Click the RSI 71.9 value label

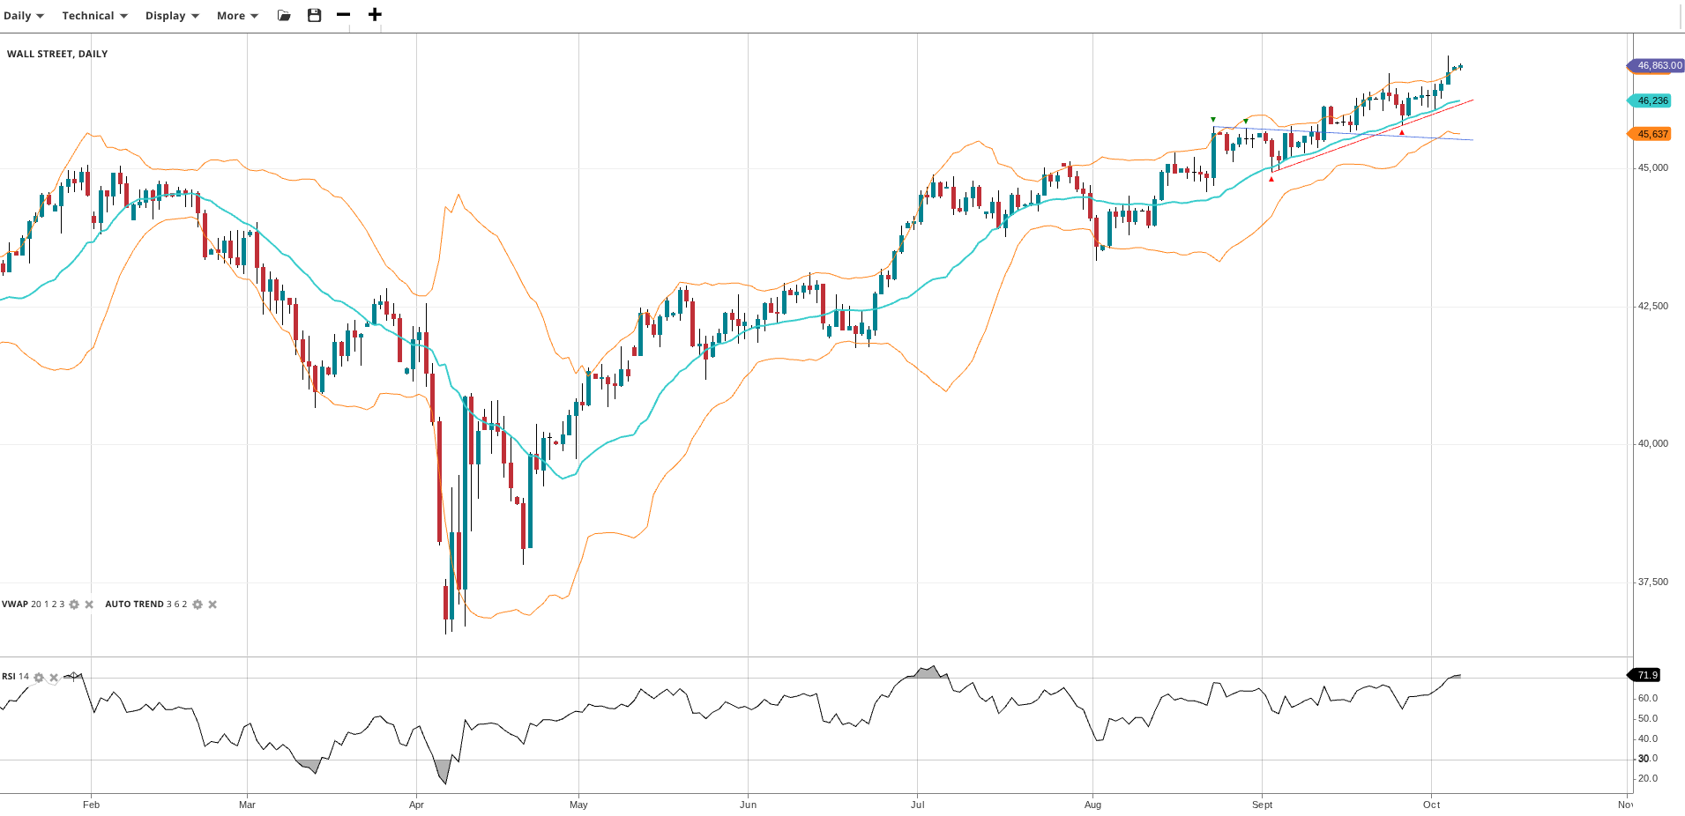coord(1646,675)
